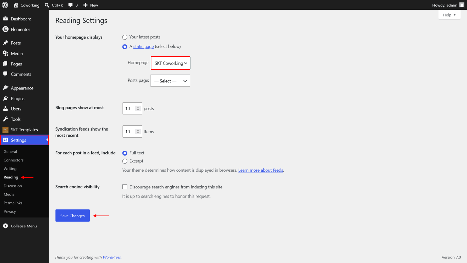
Task: Click the Dashboard gauge icon
Action: coord(5,19)
